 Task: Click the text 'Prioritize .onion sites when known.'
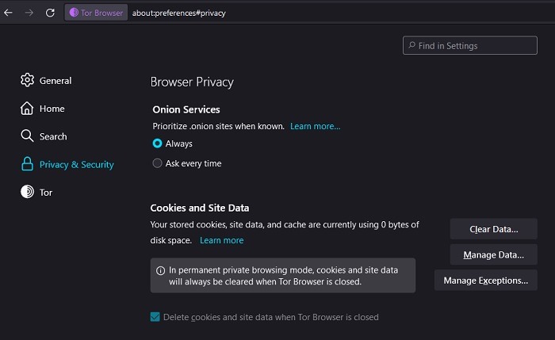point(218,126)
